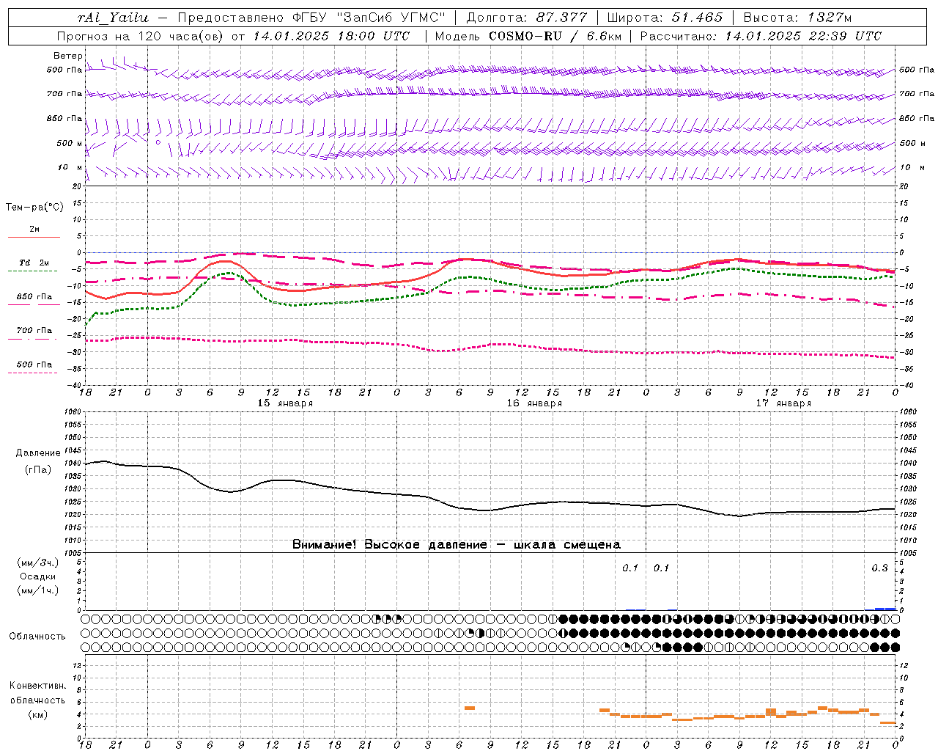Click '500 м' wind level label on left
The image size is (938, 751).
point(70,143)
